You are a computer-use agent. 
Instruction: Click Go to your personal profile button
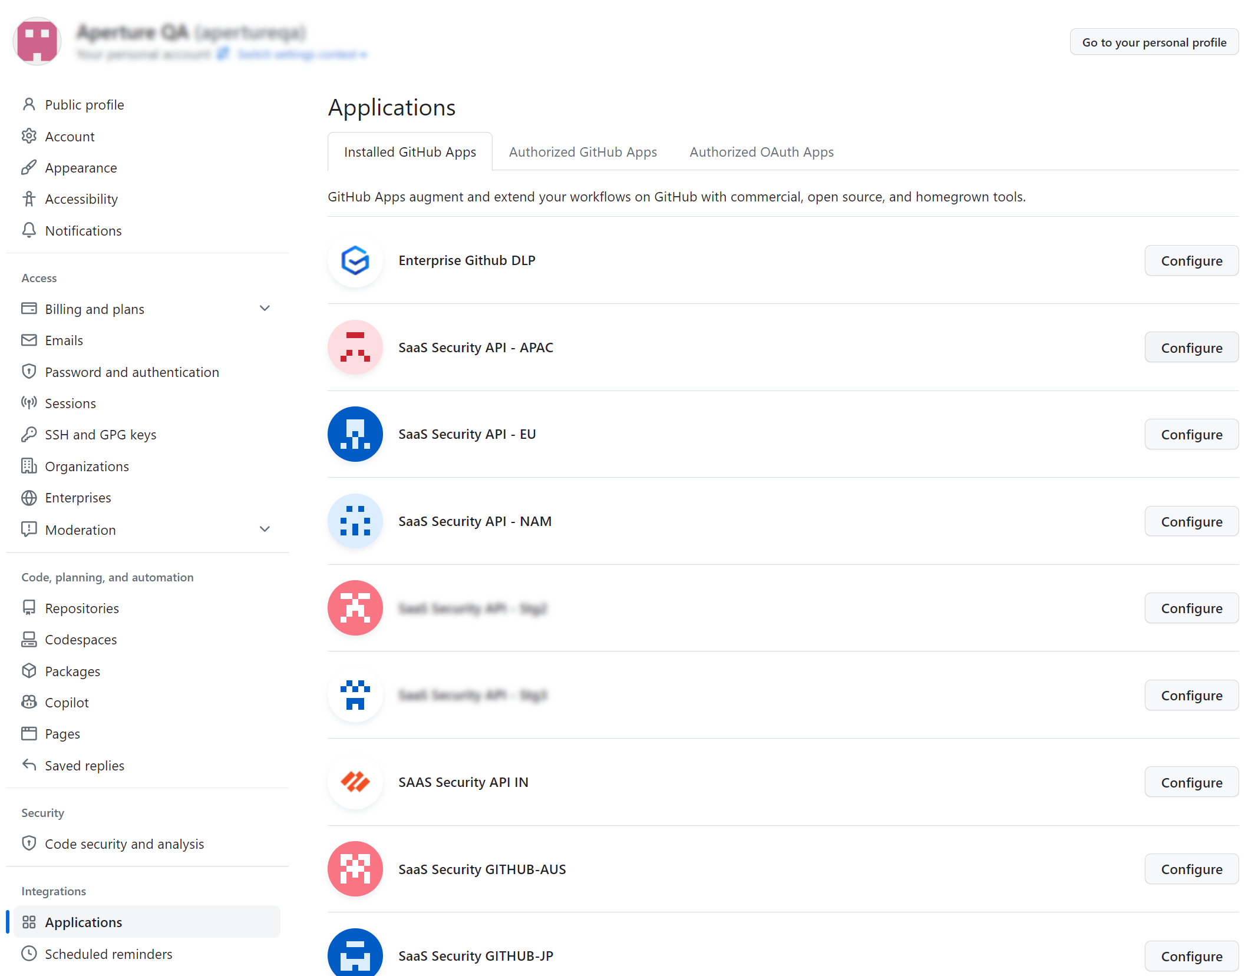[1153, 42]
